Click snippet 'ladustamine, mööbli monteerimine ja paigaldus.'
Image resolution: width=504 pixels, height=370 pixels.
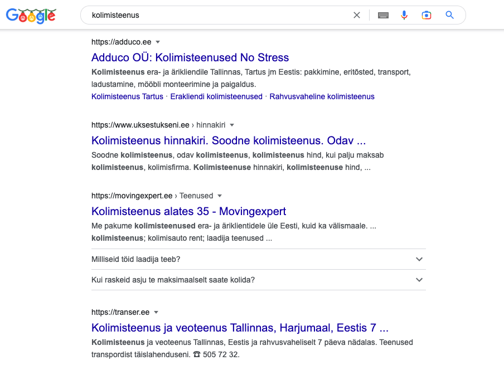(x=173, y=85)
